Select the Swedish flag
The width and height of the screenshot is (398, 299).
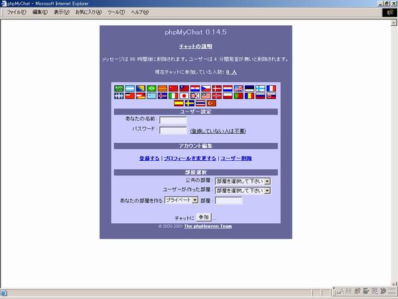pos(190,103)
